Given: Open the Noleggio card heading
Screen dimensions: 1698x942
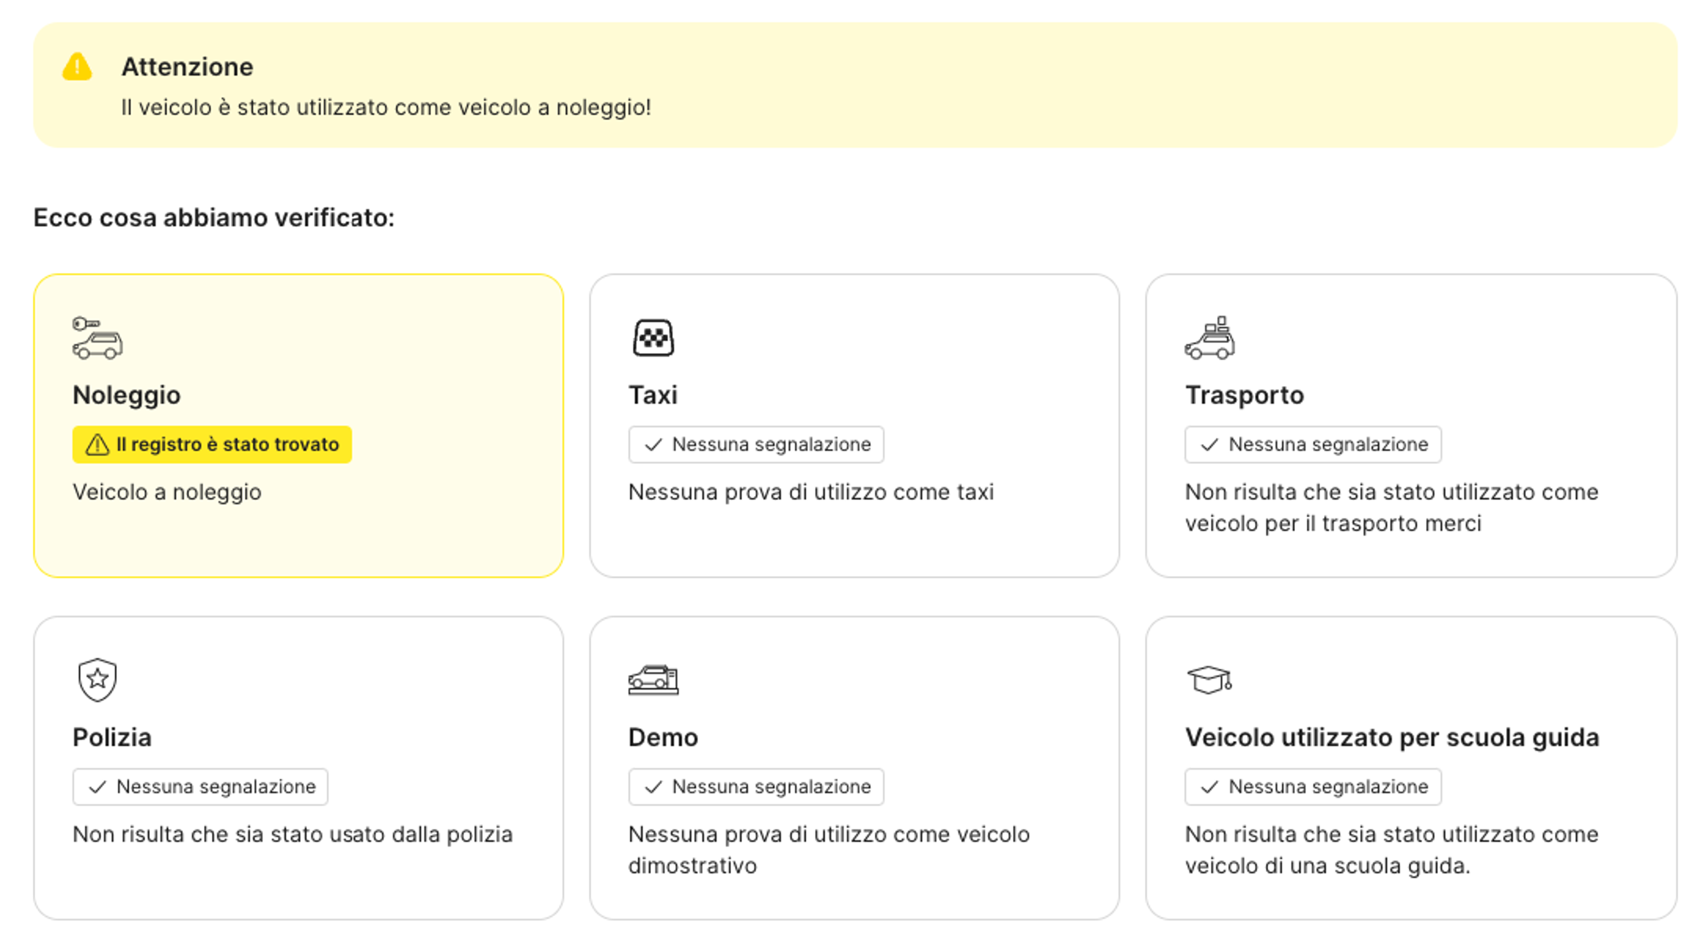Looking at the screenshot, I should tap(126, 395).
